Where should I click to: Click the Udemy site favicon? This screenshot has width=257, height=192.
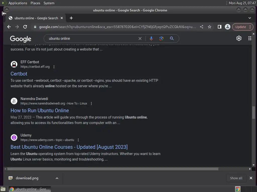tap(14, 137)
